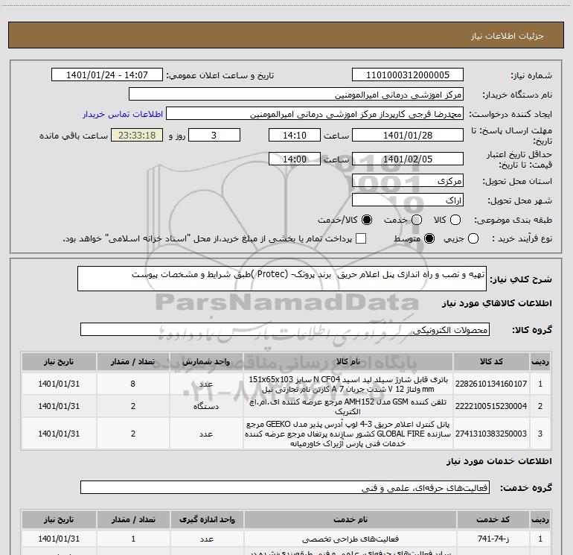Image resolution: width=573 pixels, height=555 pixels.
Task: Select the جزیی purchase type radio
Action: pos(473,238)
